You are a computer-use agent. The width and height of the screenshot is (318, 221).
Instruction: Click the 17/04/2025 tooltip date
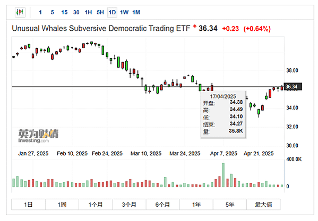[223, 96]
